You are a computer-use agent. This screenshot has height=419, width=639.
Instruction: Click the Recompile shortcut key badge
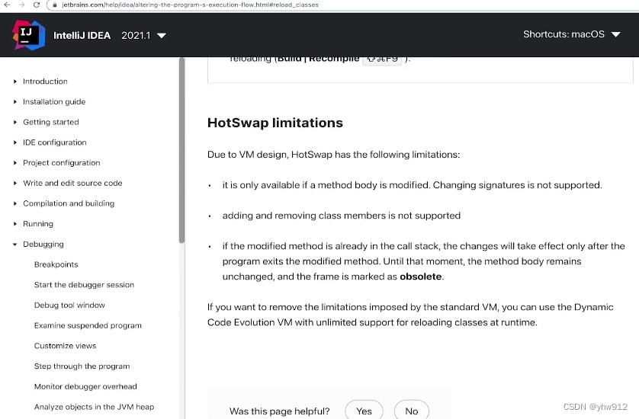coord(382,59)
